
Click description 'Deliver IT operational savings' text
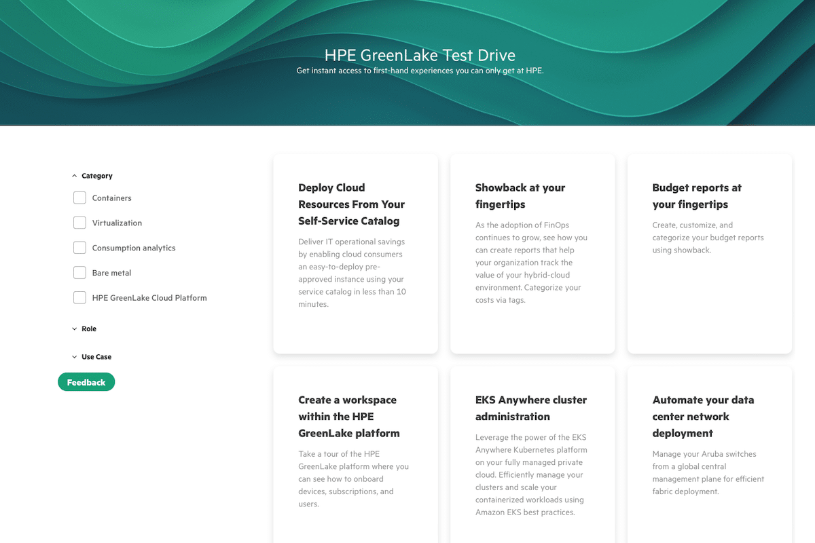(x=352, y=273)
